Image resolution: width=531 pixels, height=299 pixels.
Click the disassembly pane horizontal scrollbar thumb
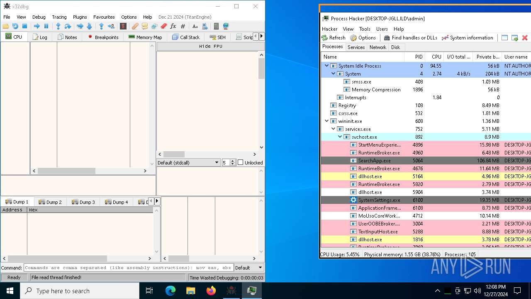[66, 171]
